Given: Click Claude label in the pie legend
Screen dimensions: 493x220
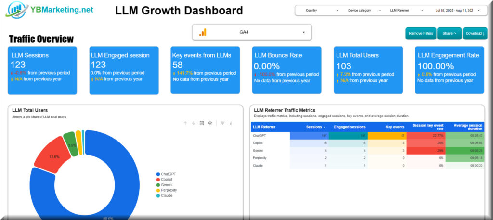Looking at the screenshot, I should tap(167, 195).
